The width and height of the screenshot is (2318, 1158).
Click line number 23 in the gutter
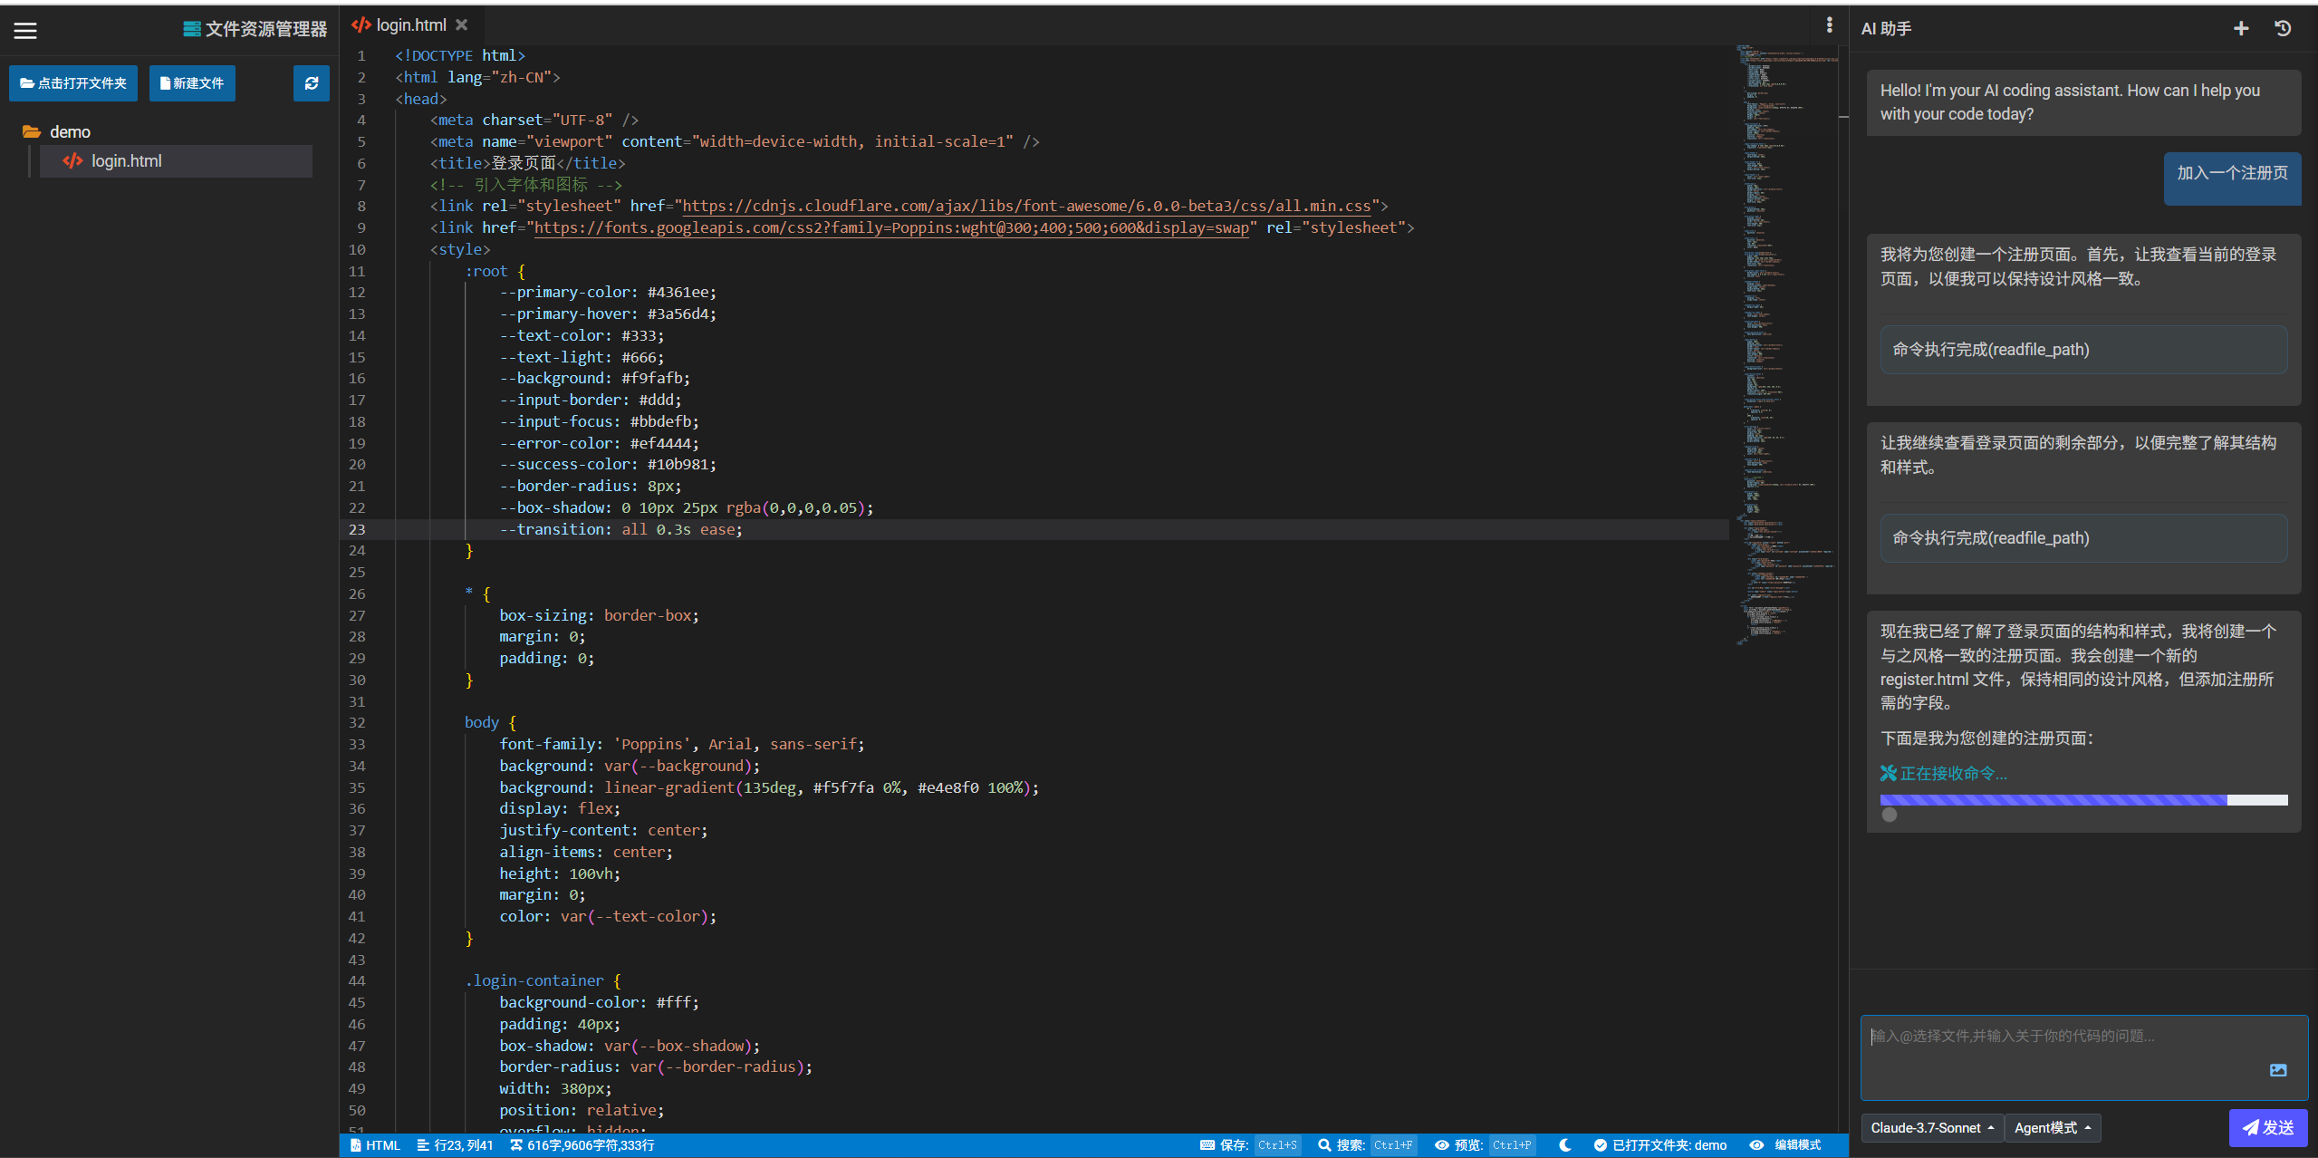pyautogui.click(x=357, y=530)
